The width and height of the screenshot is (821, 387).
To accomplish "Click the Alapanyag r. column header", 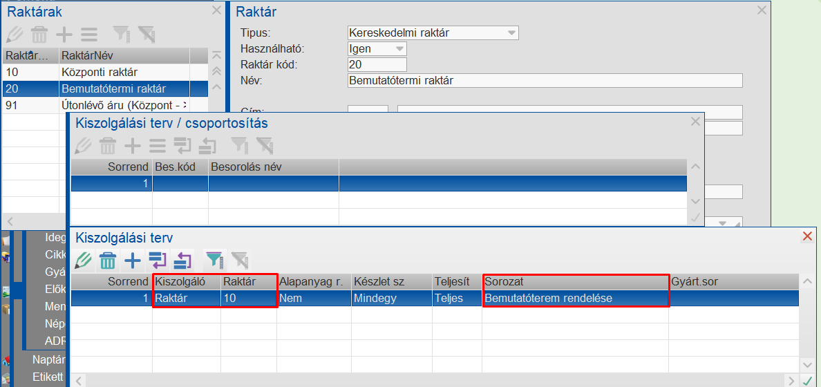I will point(314,282).
